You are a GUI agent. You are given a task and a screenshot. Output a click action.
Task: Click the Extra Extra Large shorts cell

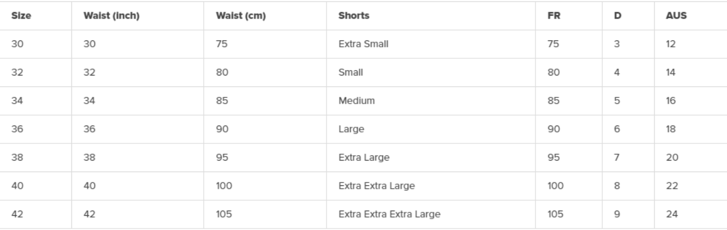[376, 186]
